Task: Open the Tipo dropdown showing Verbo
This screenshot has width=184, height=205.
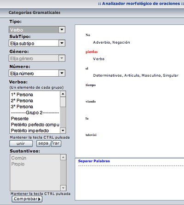Action: click(x=37, y=29)
